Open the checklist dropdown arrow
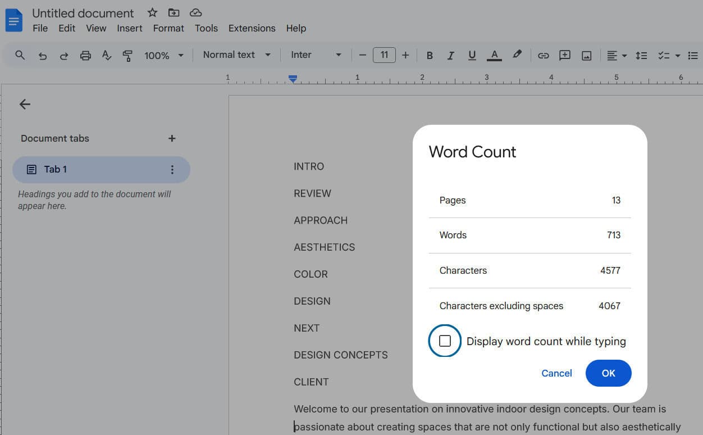Image resolution: width=703 pixels, height=435 pixels. (678, 55)
